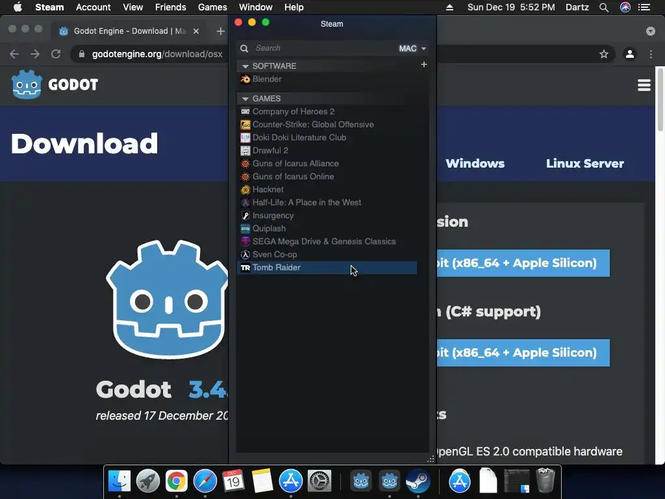This screenshot has height=499, width=665.
Task: Open the Steam menu in the menu bar
Action: pos(49,7)
